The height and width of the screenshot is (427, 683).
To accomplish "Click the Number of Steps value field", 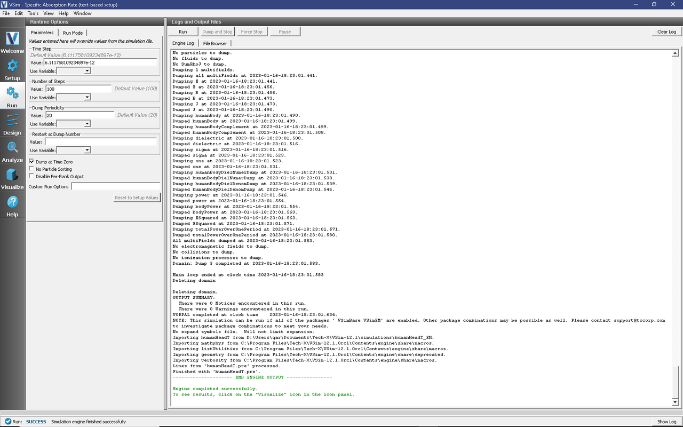I will (79, 89).
